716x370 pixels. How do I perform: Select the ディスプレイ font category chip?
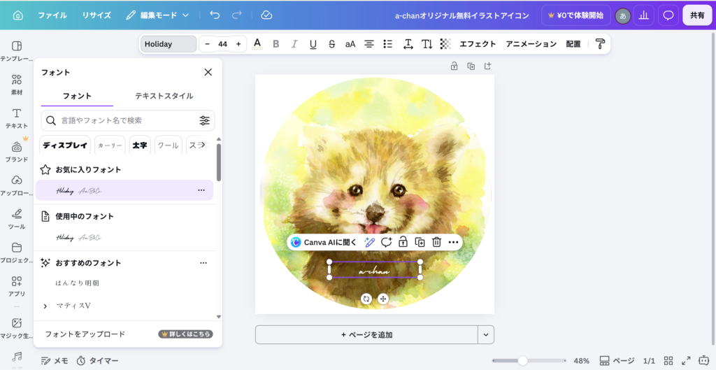tap(65, 145)
